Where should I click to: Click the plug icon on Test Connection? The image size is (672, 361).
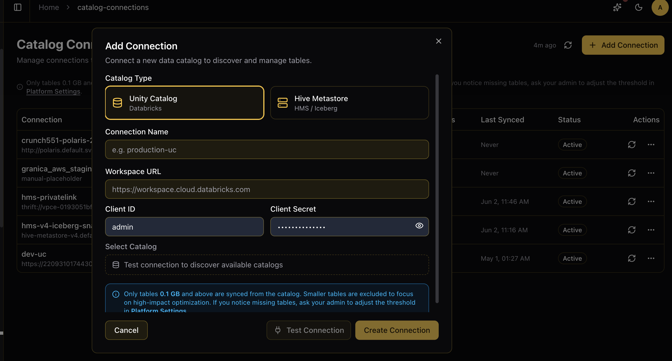[x=278, y=330]
